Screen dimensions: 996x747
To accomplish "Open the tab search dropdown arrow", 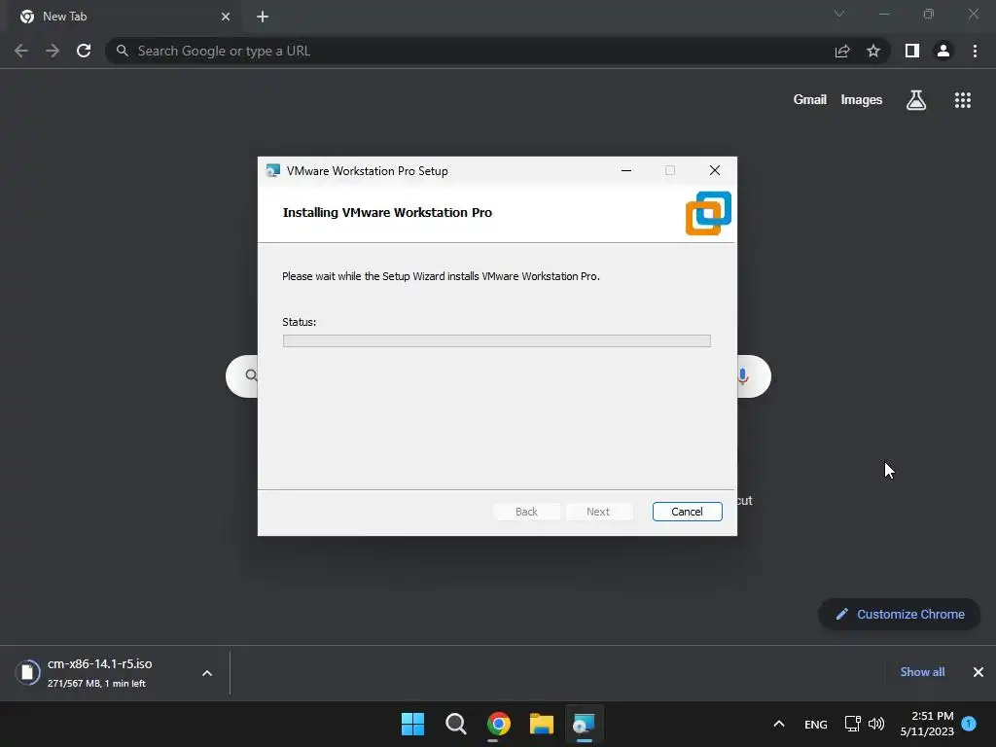I will click(839, 14).
